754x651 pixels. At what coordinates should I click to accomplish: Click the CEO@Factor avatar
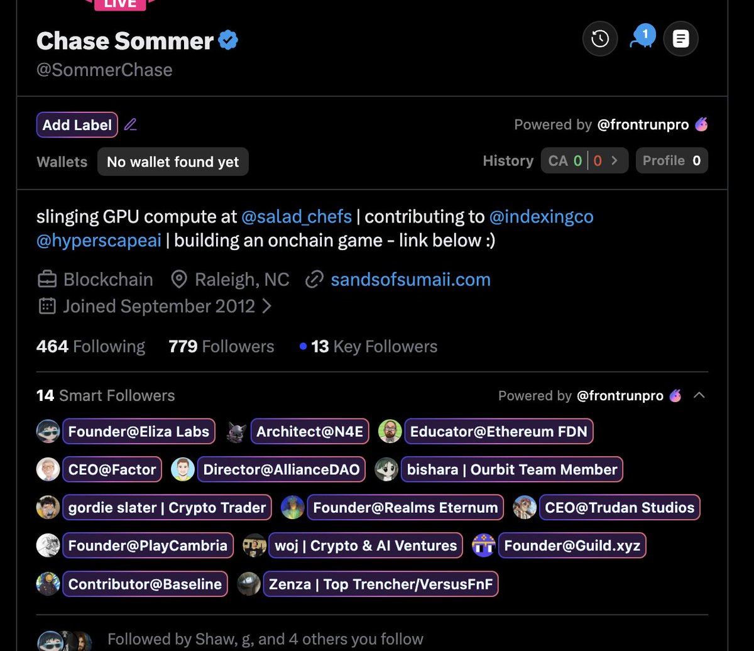[x=48, y=469]
